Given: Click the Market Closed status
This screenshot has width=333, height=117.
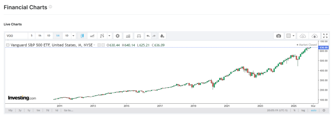Looking at the screenshot, I should (307, 45).
